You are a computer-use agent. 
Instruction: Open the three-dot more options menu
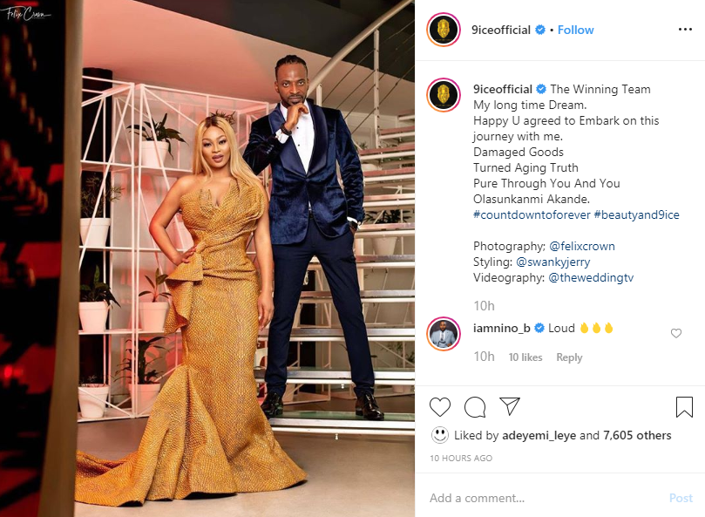(x=685, y=30)
